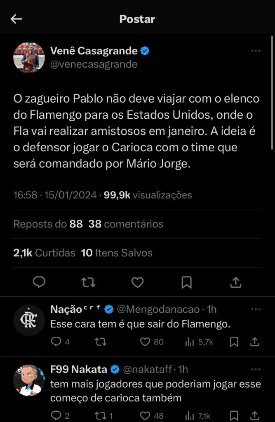Bookmark the main post
275x422 pixels.
186,282
